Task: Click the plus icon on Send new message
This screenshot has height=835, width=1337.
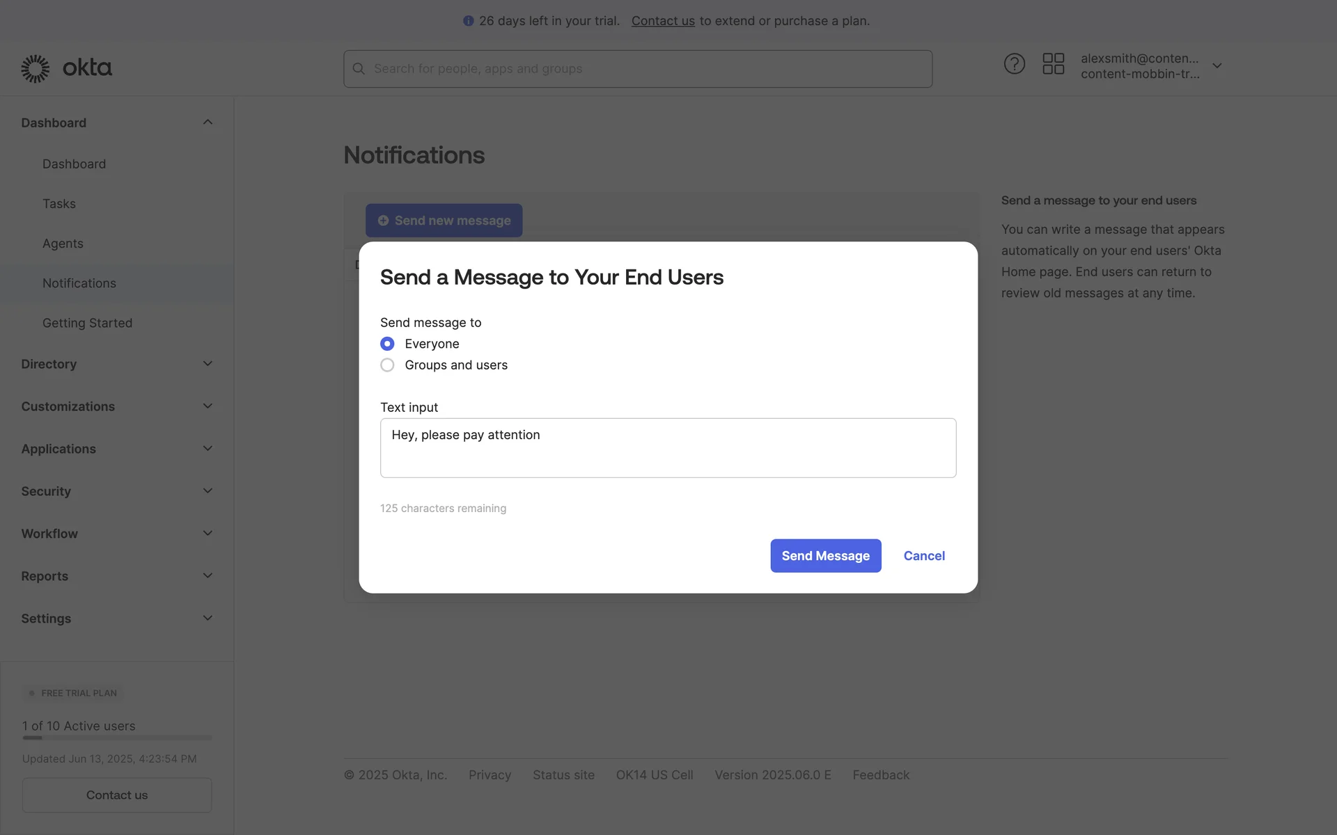Action: (383, 221)
